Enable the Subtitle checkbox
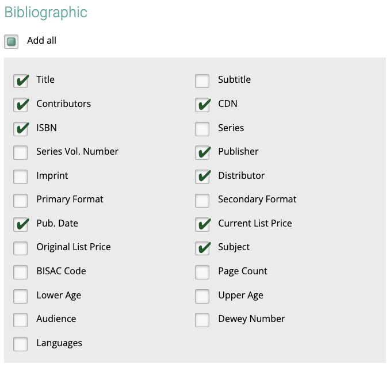The width and height of the screenshot is (390, 368). (202, 81)
